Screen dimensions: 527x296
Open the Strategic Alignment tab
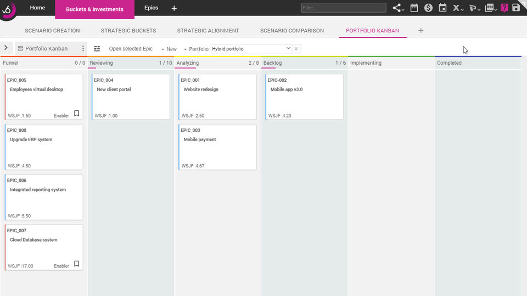(208, 31)
